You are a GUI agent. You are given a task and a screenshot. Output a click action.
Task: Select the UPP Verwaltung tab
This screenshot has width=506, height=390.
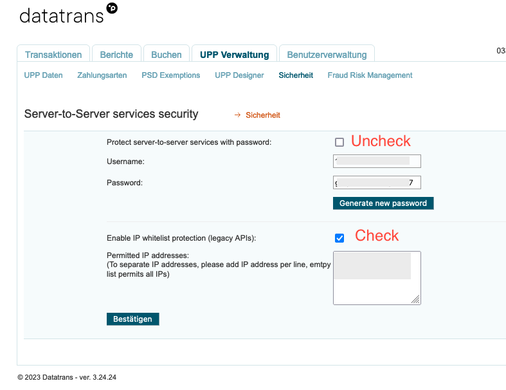234,55
